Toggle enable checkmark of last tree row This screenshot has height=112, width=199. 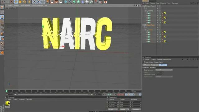point(160,41)
